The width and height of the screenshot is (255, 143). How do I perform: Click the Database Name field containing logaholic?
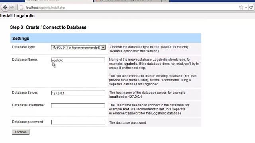pos(78,60)
